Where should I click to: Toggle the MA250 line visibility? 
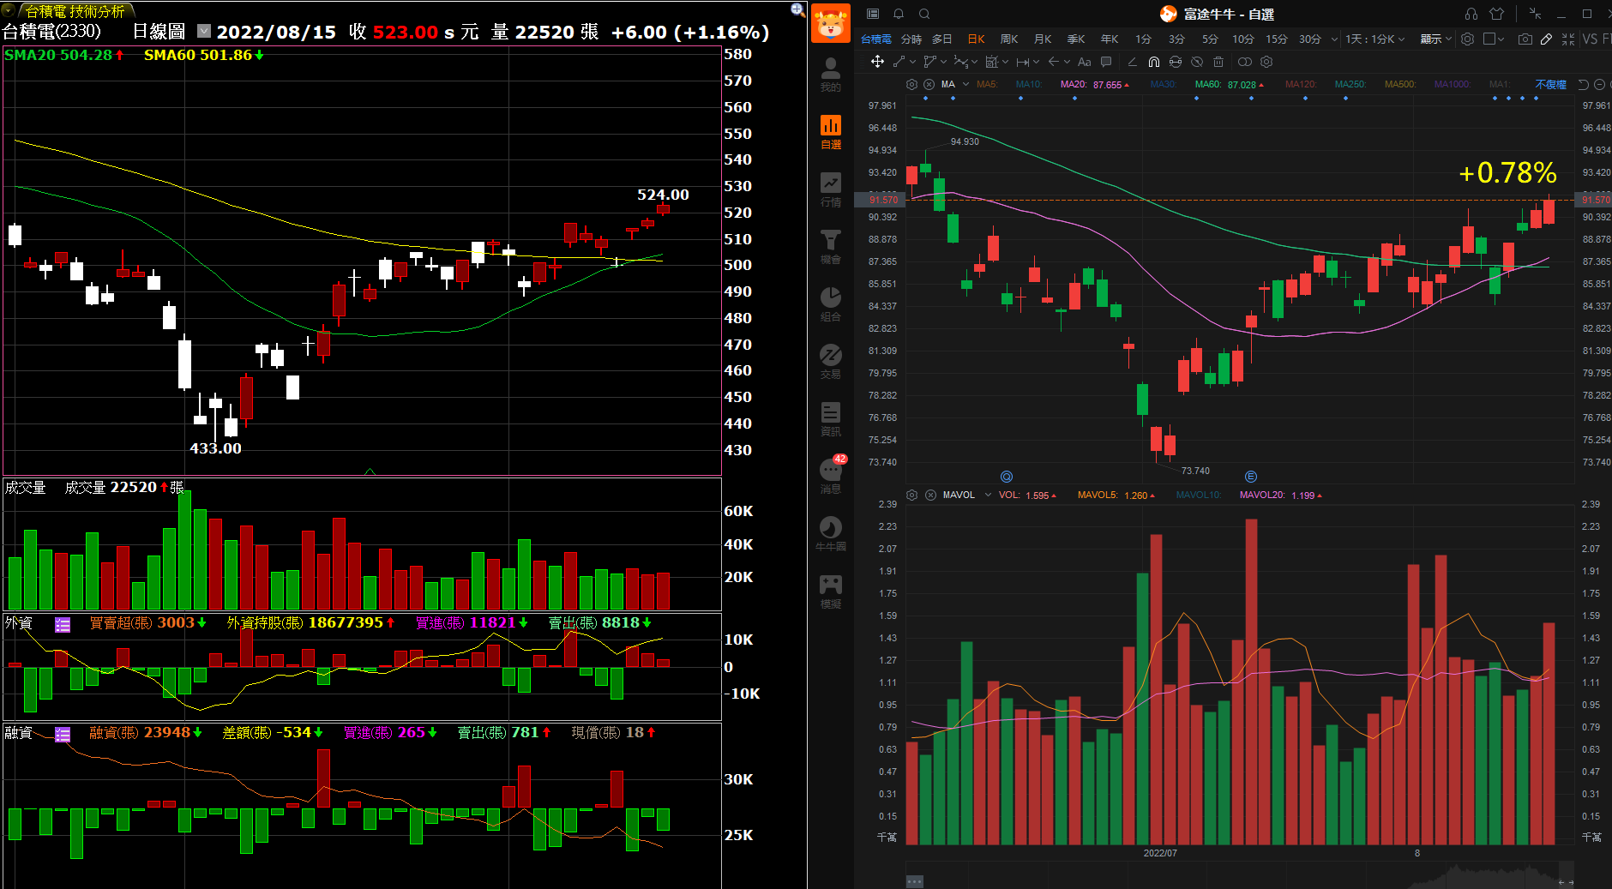(1350, 85)
